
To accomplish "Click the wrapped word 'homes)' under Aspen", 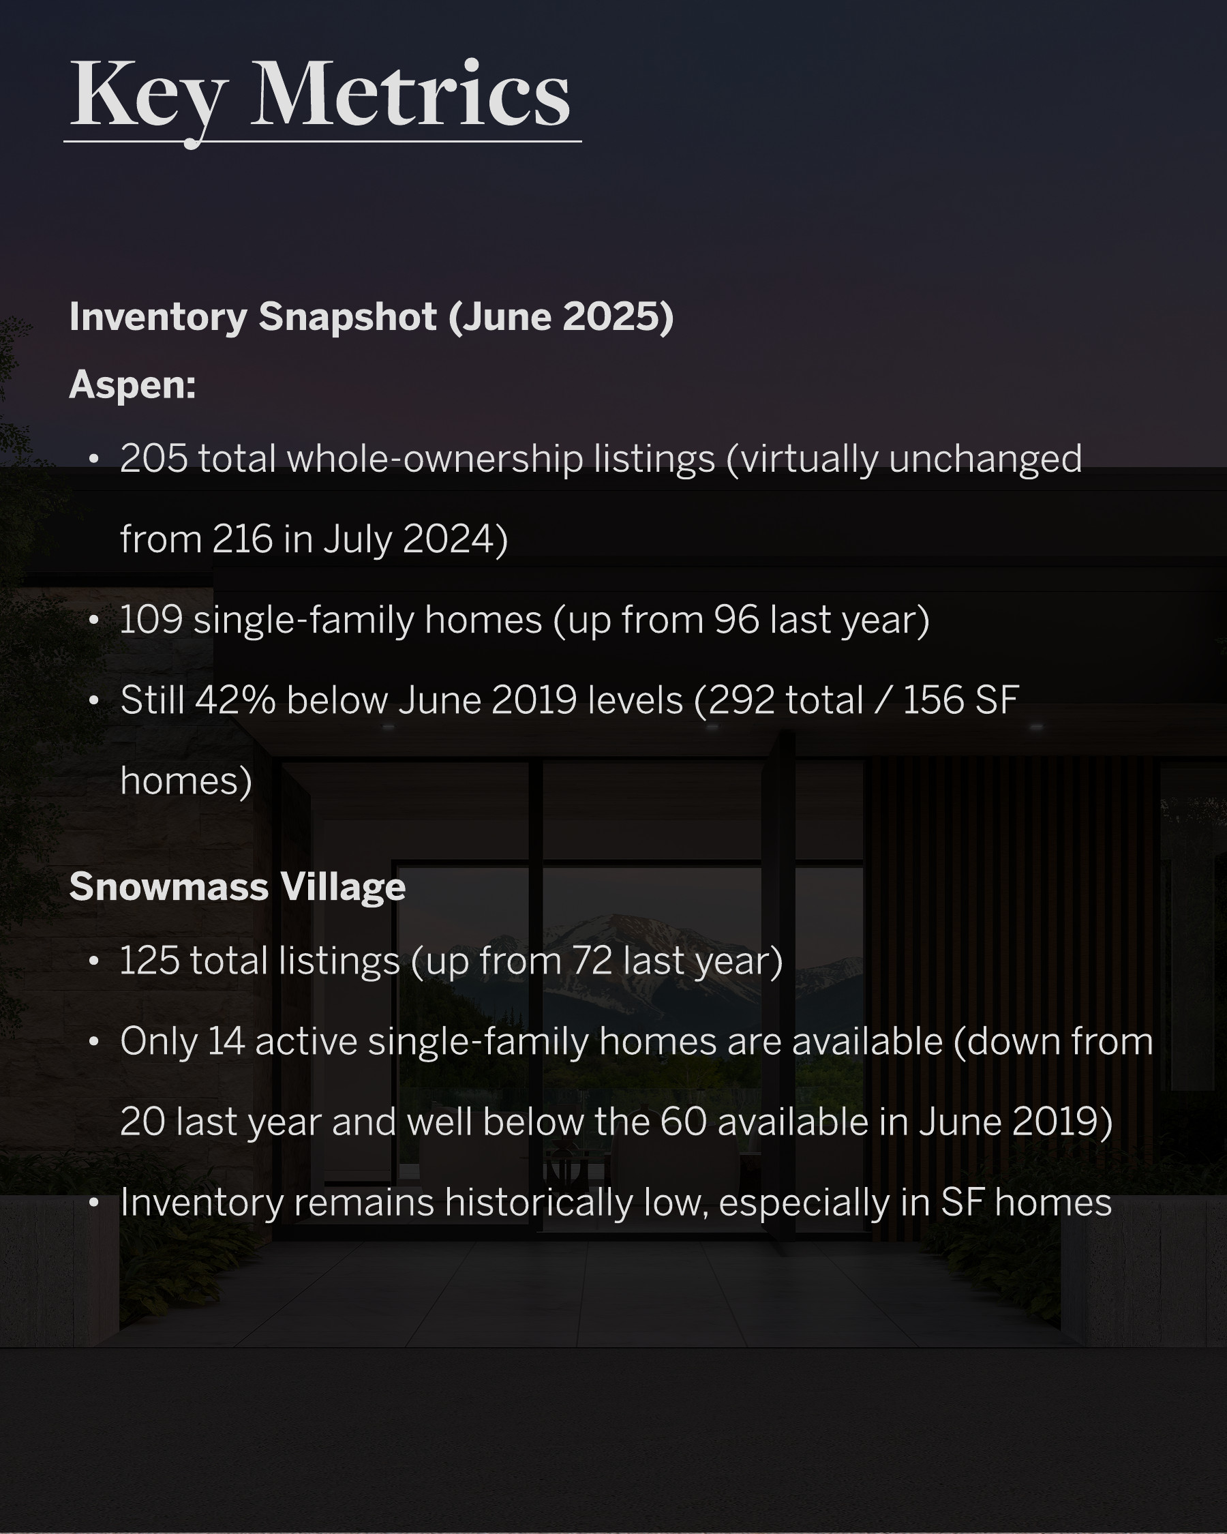I will click(x=186, y=781).
